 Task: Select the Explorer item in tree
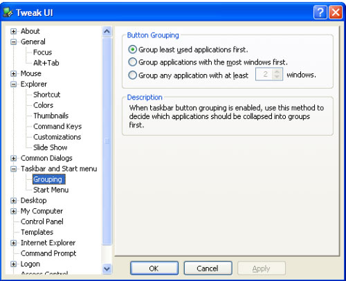click(x=34, y=84)
